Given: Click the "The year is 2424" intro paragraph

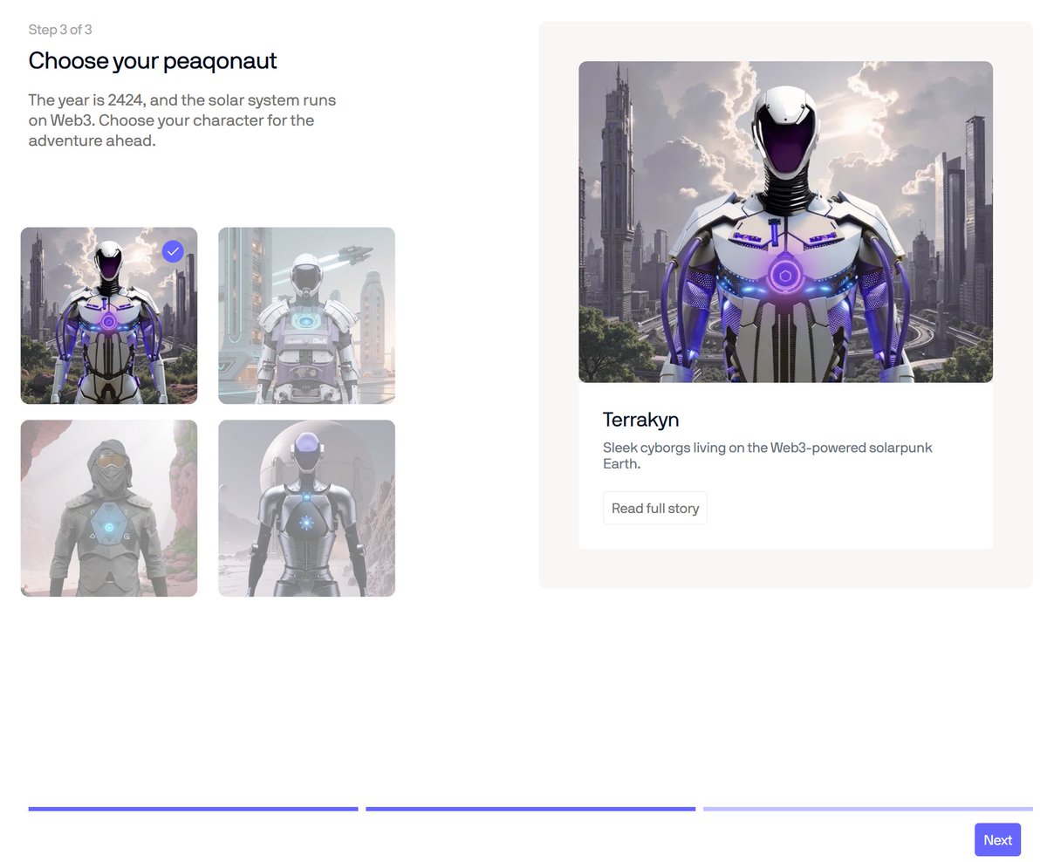Looking at the screenshot, I should pos(182,120).
